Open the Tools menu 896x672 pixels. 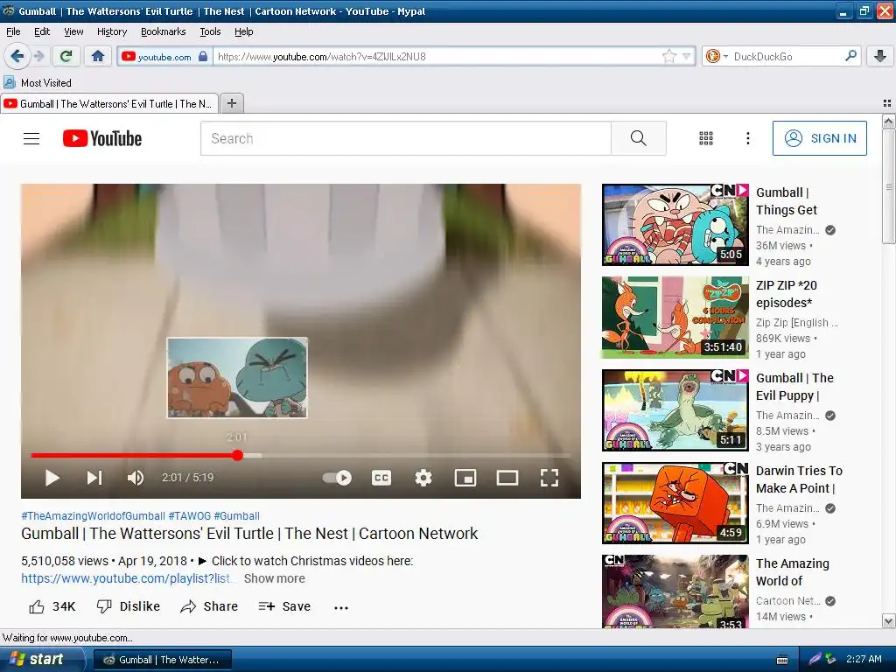[x=210, y=31]
